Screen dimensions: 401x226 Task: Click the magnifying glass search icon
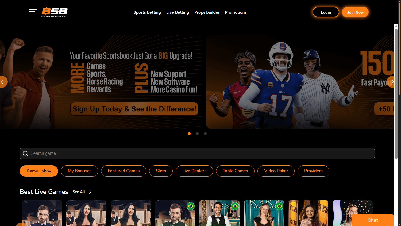25,153
